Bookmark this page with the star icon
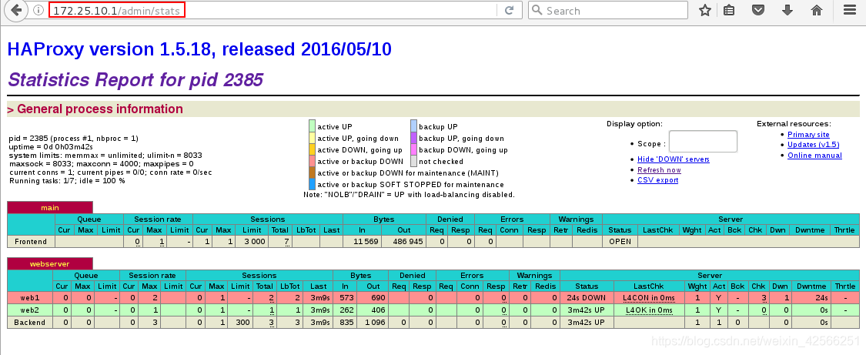 pyautogui.click(x=704, y=11)
